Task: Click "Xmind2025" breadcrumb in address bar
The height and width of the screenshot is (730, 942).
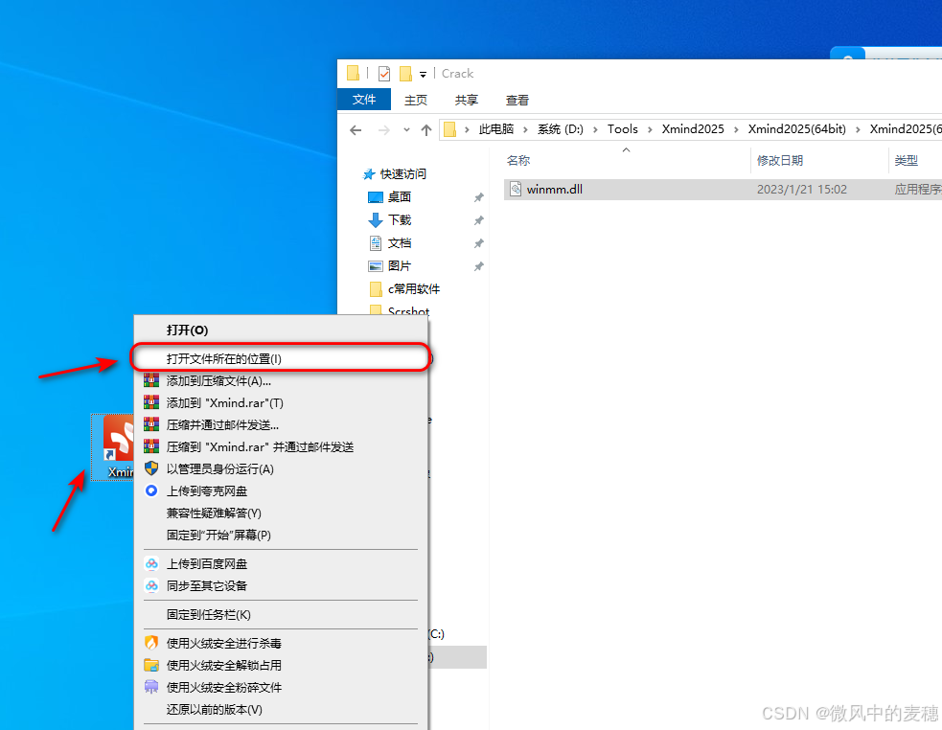Action: [x=693, y=129]
